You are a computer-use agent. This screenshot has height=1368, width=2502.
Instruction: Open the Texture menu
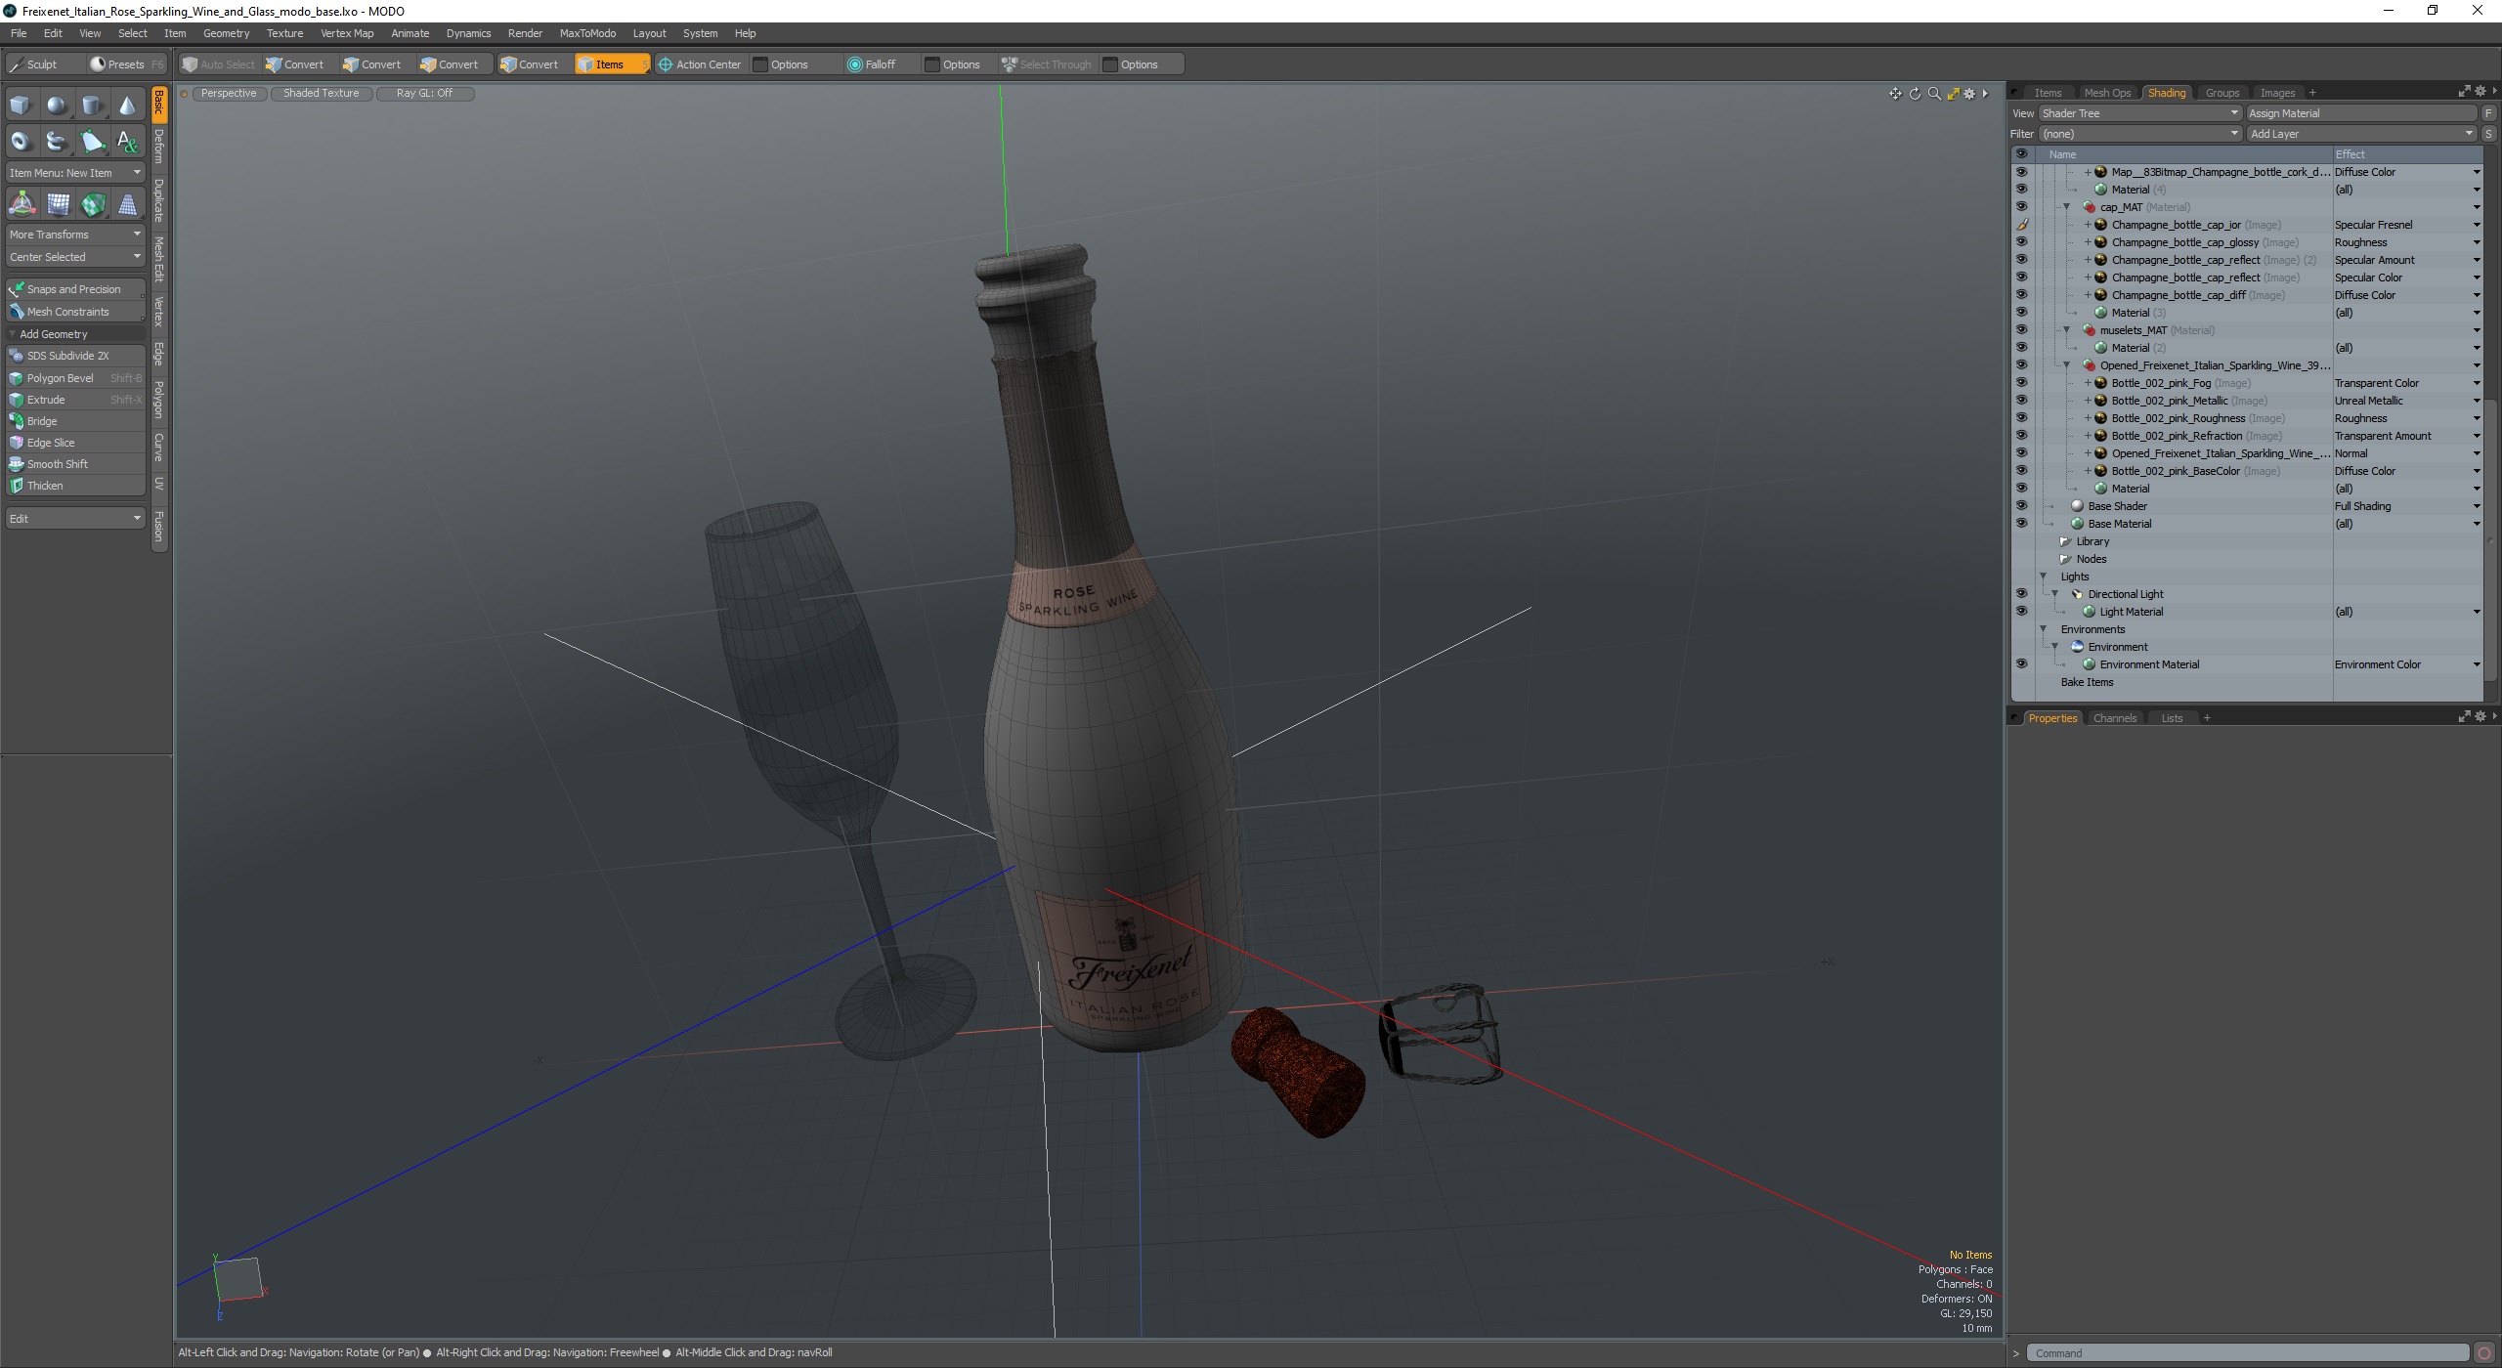tap(284, 33)
